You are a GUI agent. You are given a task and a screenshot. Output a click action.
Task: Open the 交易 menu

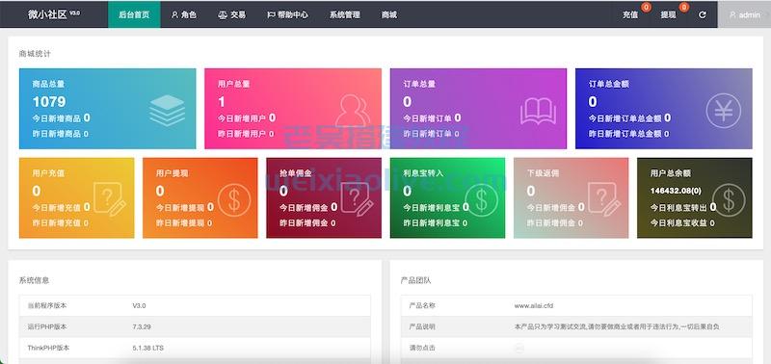click(231, 14)
